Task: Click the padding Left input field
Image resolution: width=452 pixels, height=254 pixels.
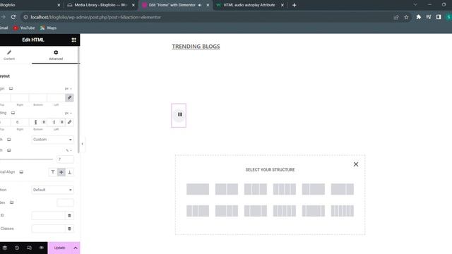Action: pos(56,122)
